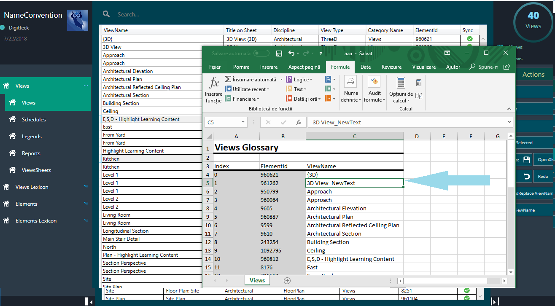Select Schedules in the left sidebar
The height and width of the screenshot is (306, 555).
34,120
